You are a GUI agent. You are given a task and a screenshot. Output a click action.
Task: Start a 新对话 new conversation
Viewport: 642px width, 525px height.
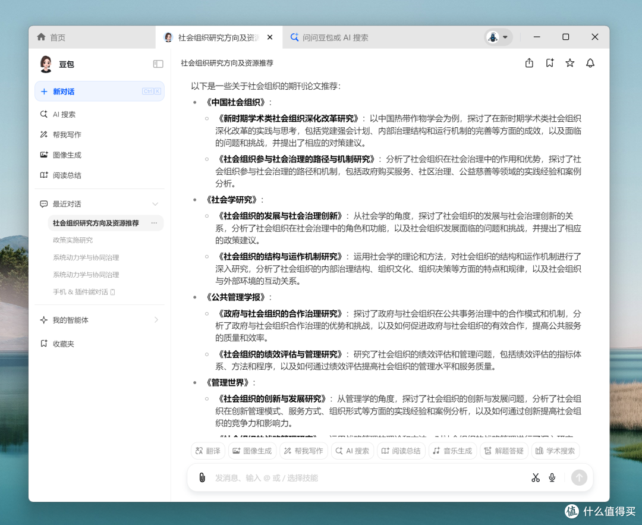pos(99,92)
